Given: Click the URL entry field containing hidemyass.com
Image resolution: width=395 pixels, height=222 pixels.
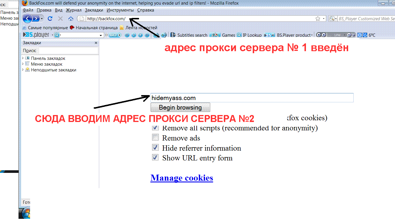Looking at the screenshot, I should click(x=252, y=98).
